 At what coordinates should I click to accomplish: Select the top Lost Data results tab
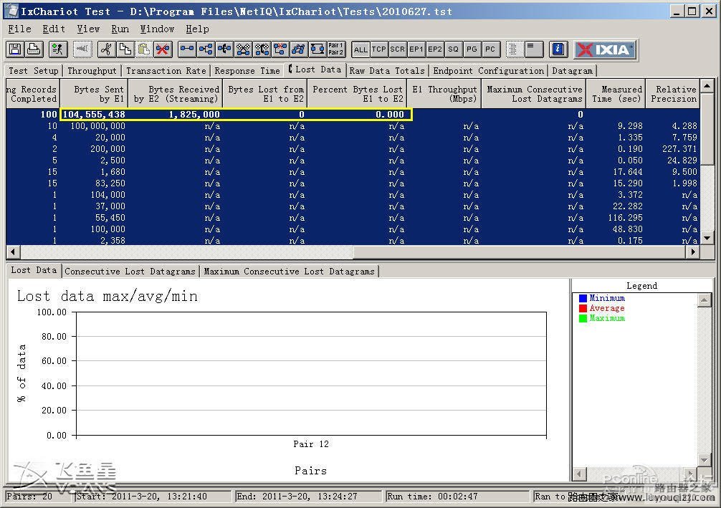click(315, 70)
